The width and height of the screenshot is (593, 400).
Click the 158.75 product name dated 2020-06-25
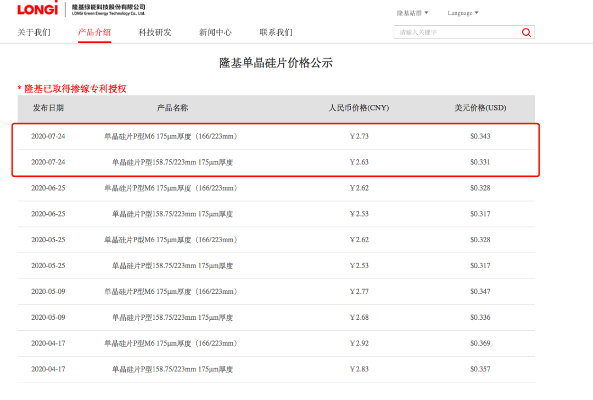[x=172, y=214]
